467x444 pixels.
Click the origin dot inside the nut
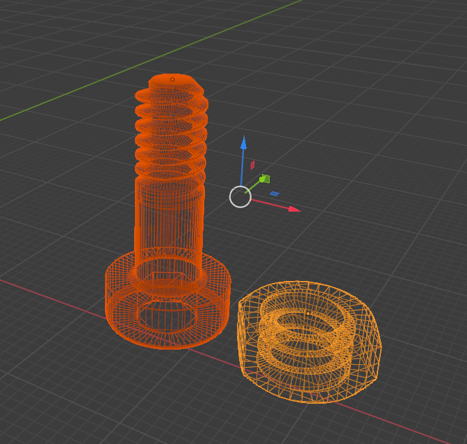pyautogui.click(x=308, y=314)
